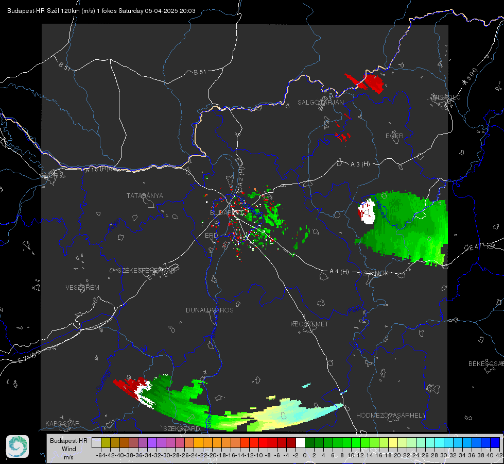Pick the dark green swatch between 0 and 2
The width and height of the screenshot is (504, 464).
click(309, 442)
